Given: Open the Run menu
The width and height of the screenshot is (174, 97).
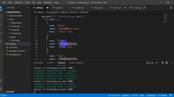Looking at the screenshot, I should point(39,2).
